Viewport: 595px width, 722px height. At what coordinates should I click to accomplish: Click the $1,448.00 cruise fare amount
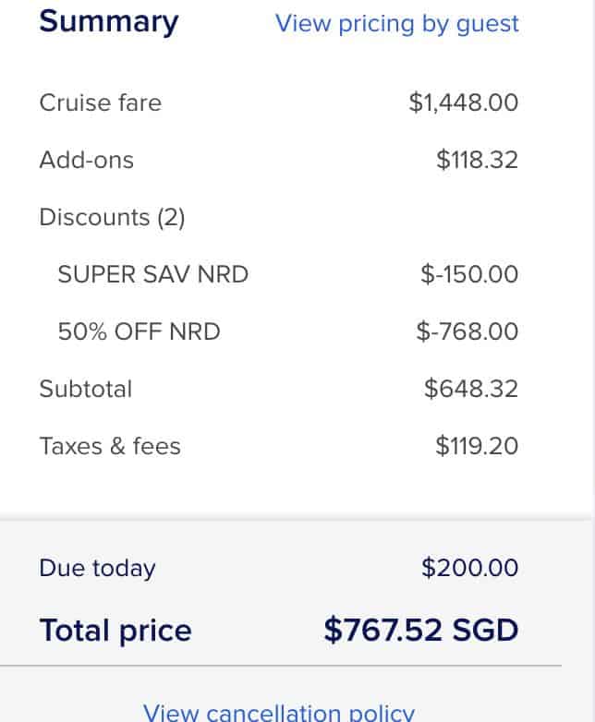pos(463,102)
